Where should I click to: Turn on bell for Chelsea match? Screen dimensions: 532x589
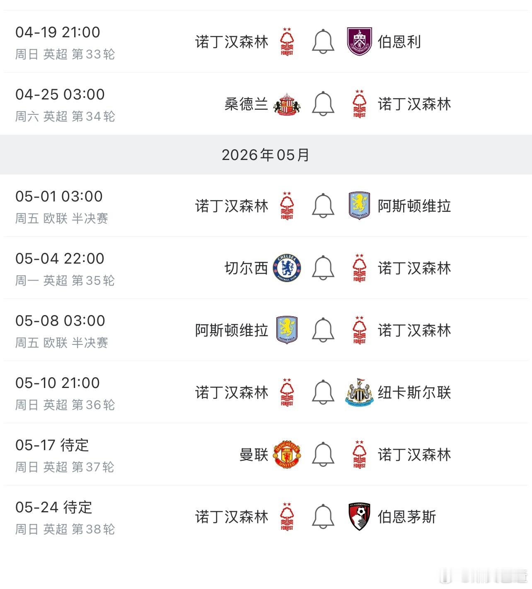tap(323, 268)
